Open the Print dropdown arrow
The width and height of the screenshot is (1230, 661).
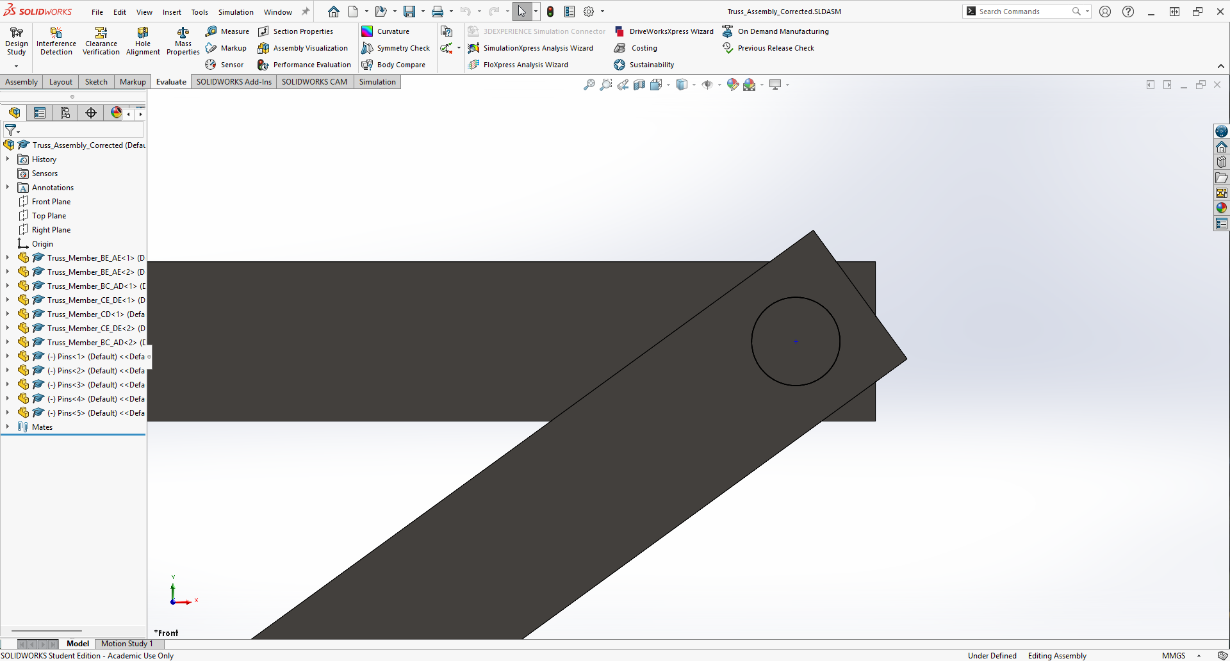click(451, 12)
